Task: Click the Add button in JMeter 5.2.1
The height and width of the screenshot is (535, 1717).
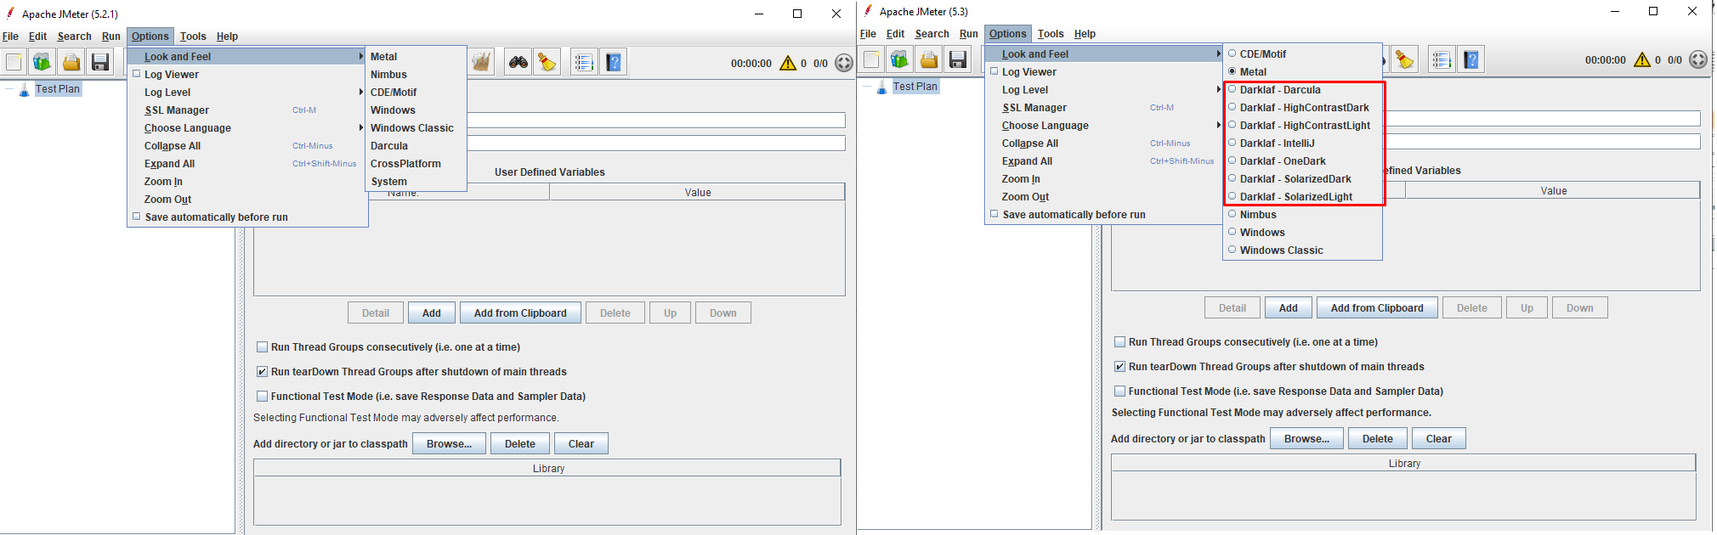Action: (x=432, y=313)
